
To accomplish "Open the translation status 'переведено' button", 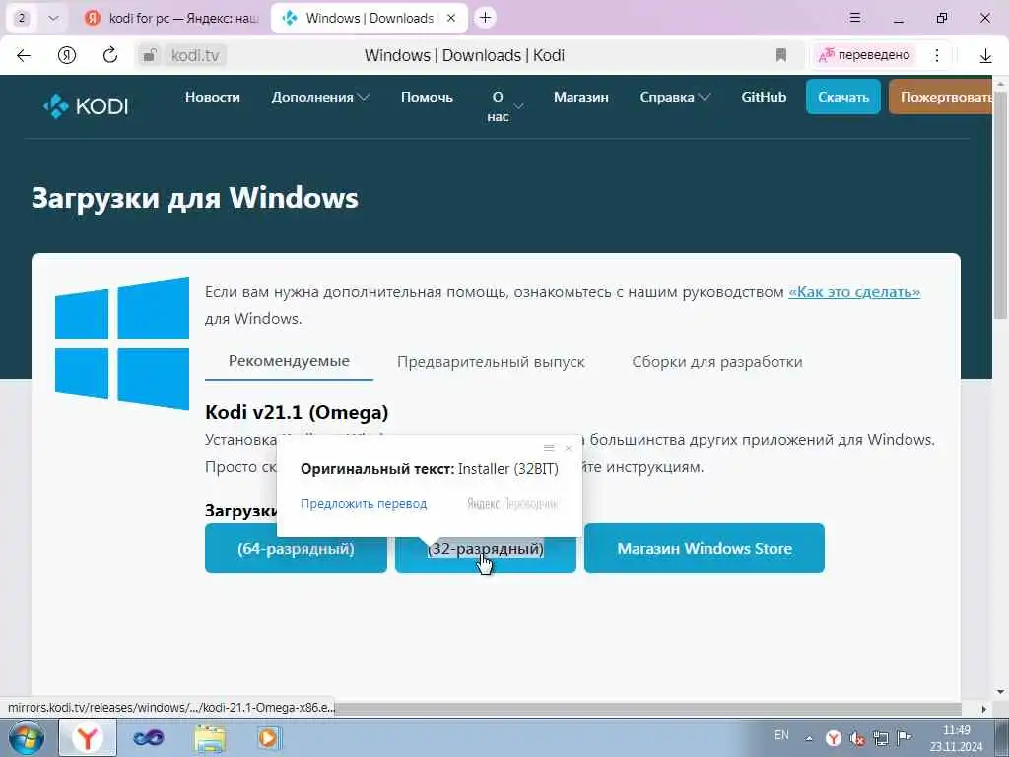I will point(864,55).
